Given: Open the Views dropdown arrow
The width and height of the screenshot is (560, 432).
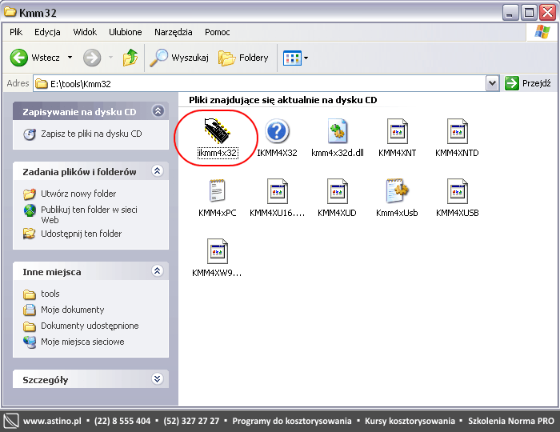Looking at the screenshot, I should [x=306, y=58].
